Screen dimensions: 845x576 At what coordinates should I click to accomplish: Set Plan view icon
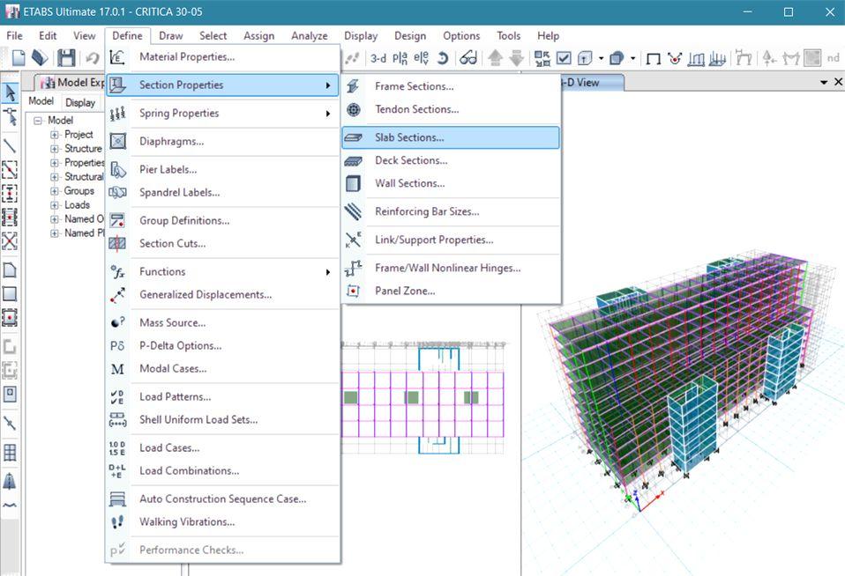tap(400, 58)
